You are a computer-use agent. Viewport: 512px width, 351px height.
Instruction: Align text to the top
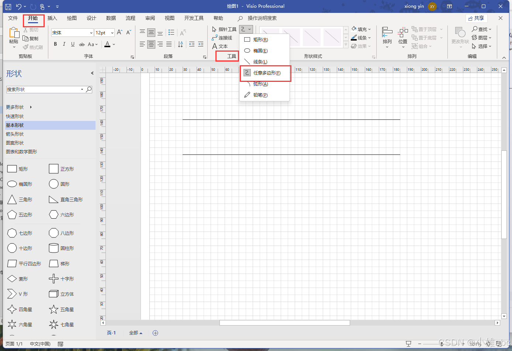tap(142, 32)
